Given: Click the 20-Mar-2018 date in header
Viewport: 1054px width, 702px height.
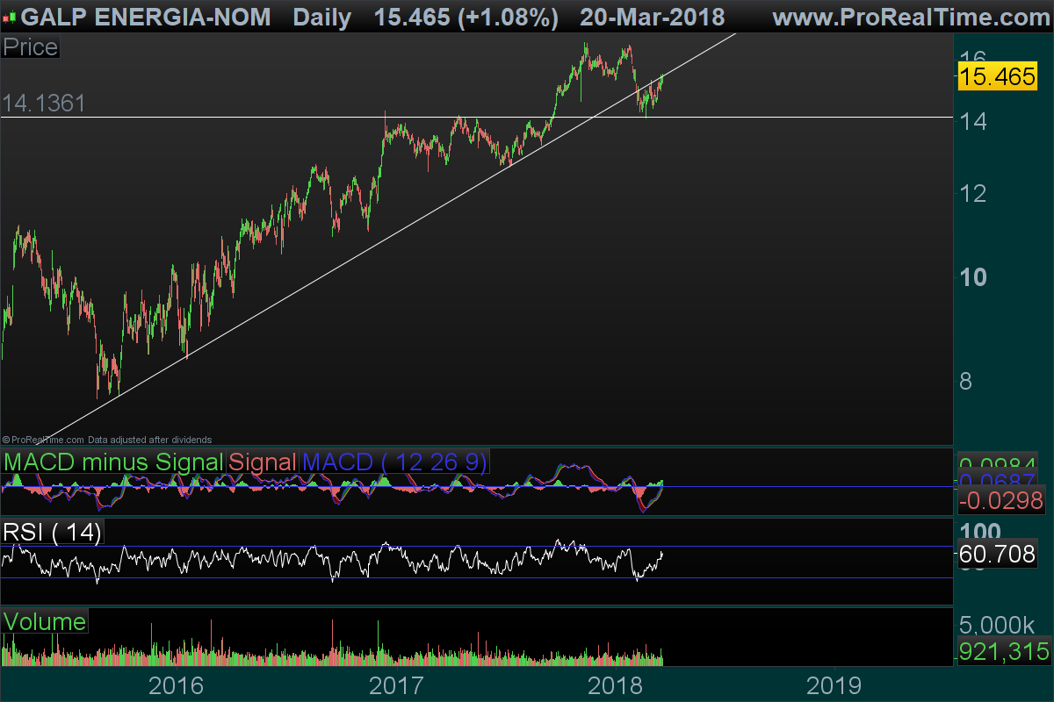Looking at the screenshot, I should (653, 17).
